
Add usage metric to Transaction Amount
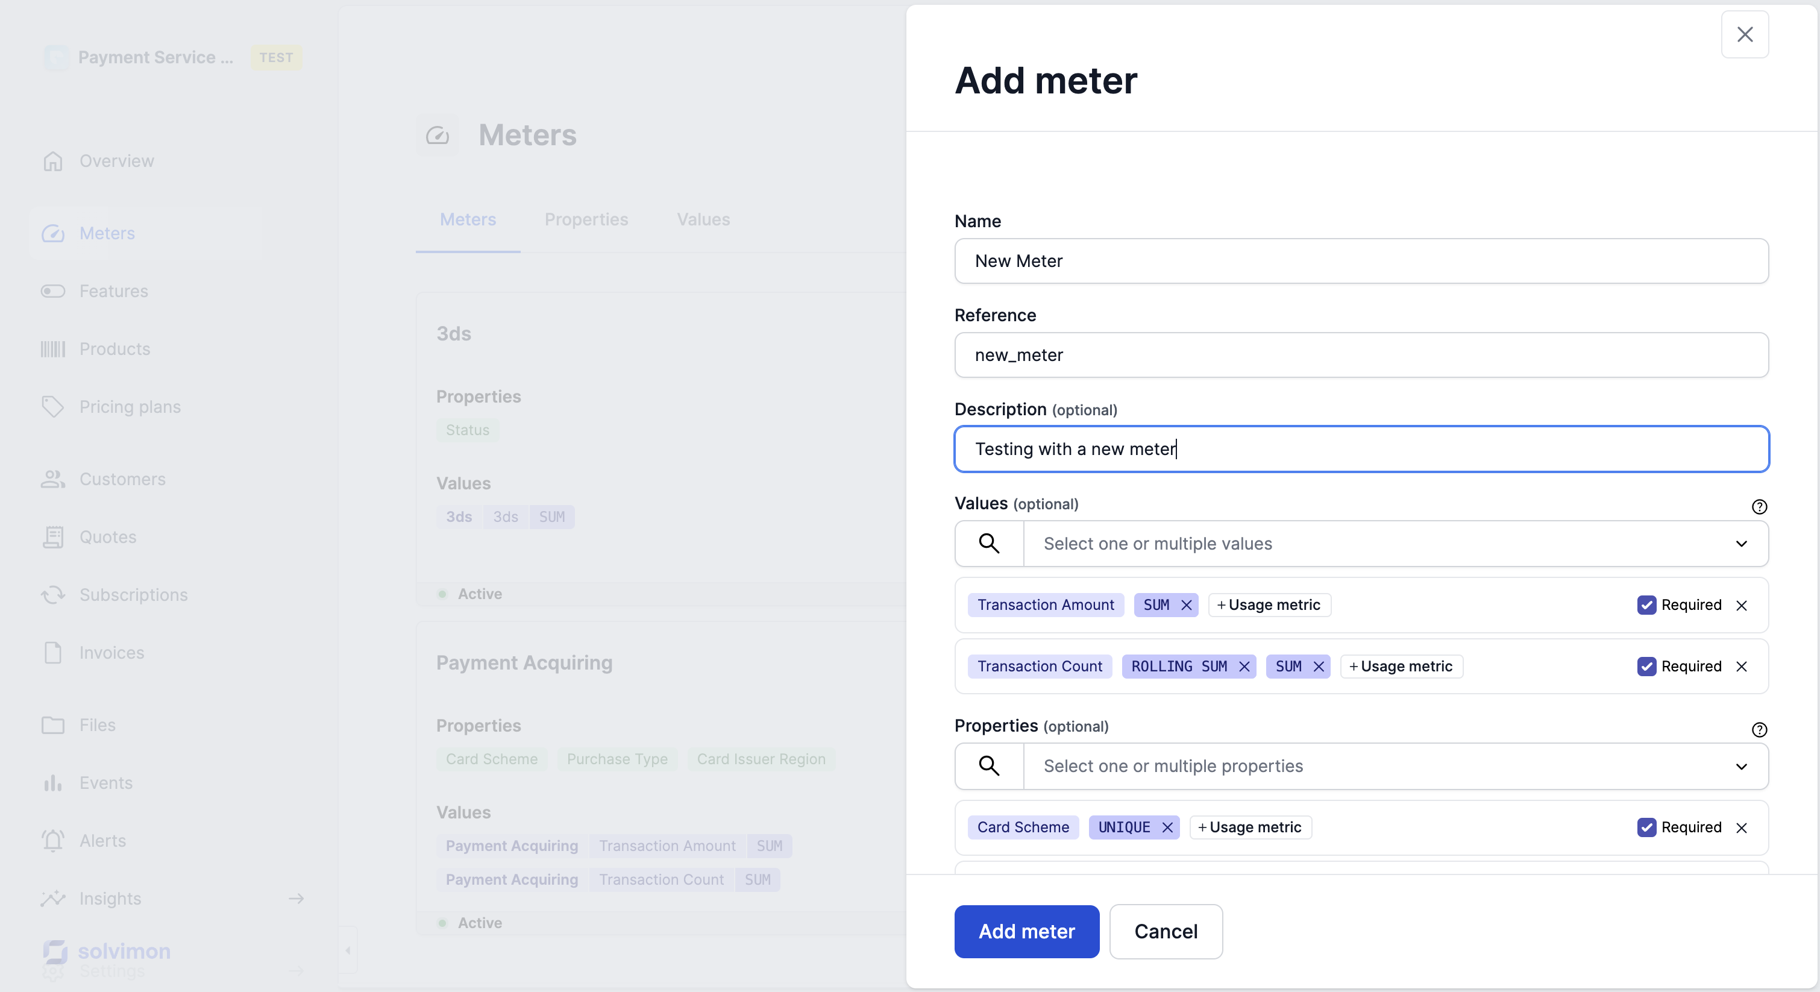tap(1269, 605)
